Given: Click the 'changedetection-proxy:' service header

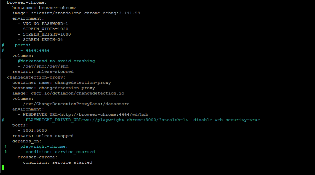Looking at the screenshot, I should click(x=36, y=77).
